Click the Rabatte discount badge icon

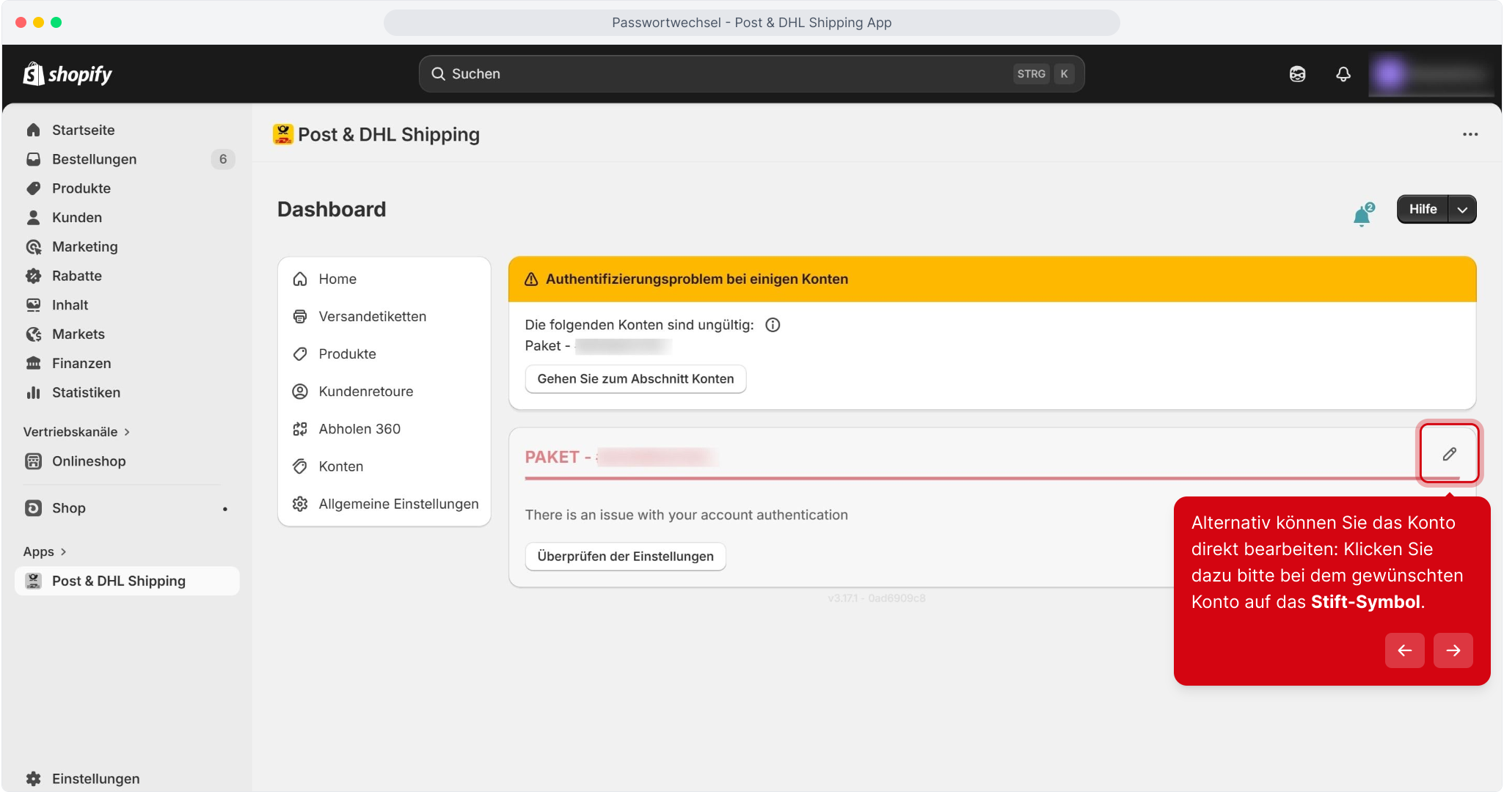coord(34,276)
